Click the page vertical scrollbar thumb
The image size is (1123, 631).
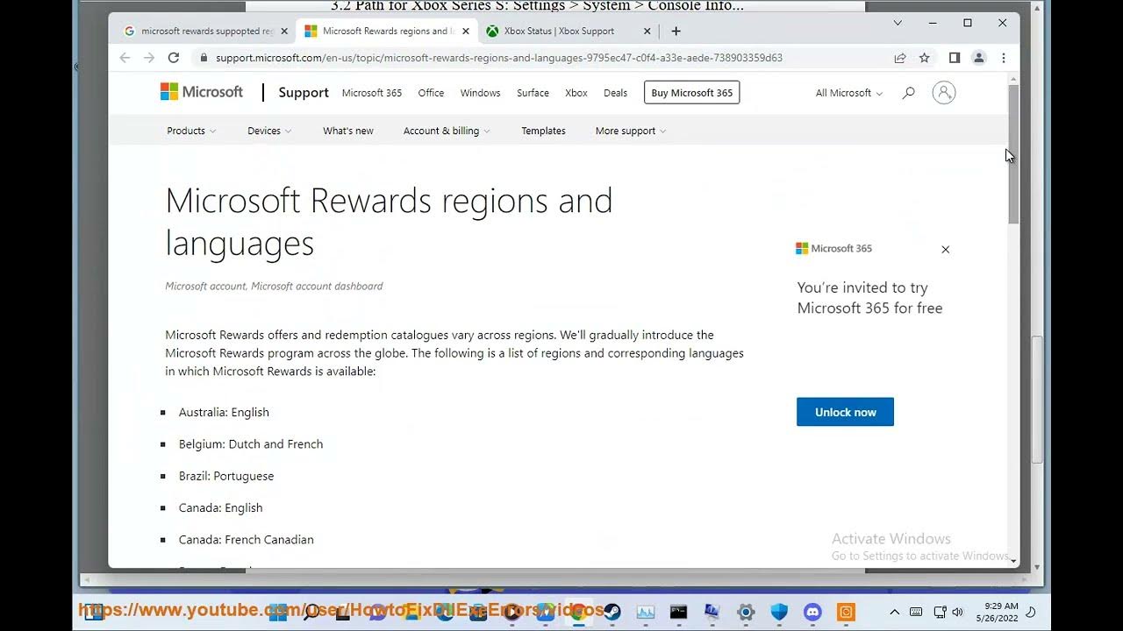click(1013, 153)
